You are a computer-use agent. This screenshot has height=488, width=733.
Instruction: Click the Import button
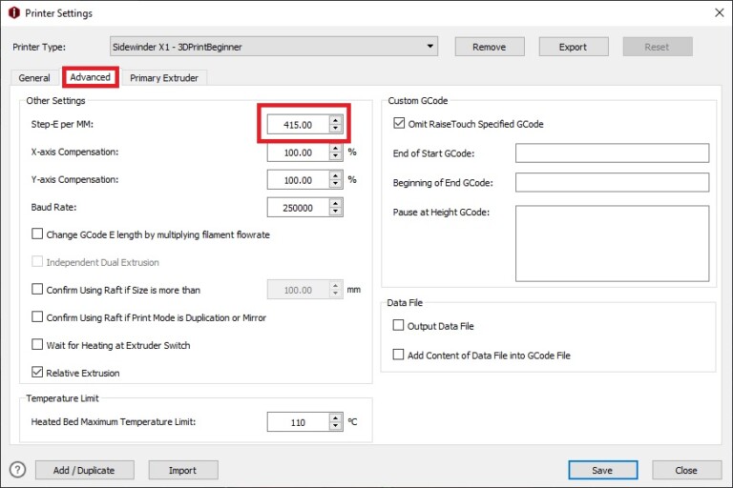click(x=183, y=470)
